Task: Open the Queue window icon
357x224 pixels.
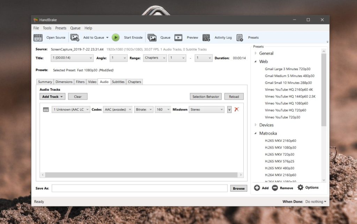Action: [153, 37]
